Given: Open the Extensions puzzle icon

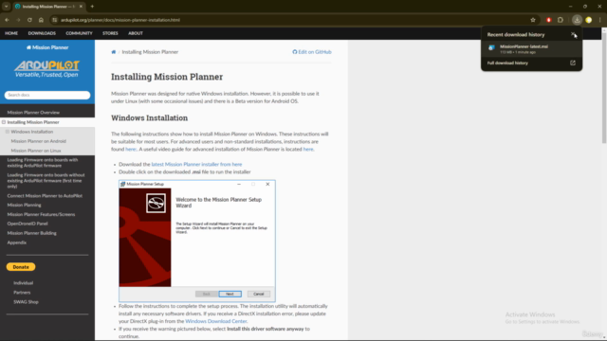Looking at the screenshot, I should 561,20.
